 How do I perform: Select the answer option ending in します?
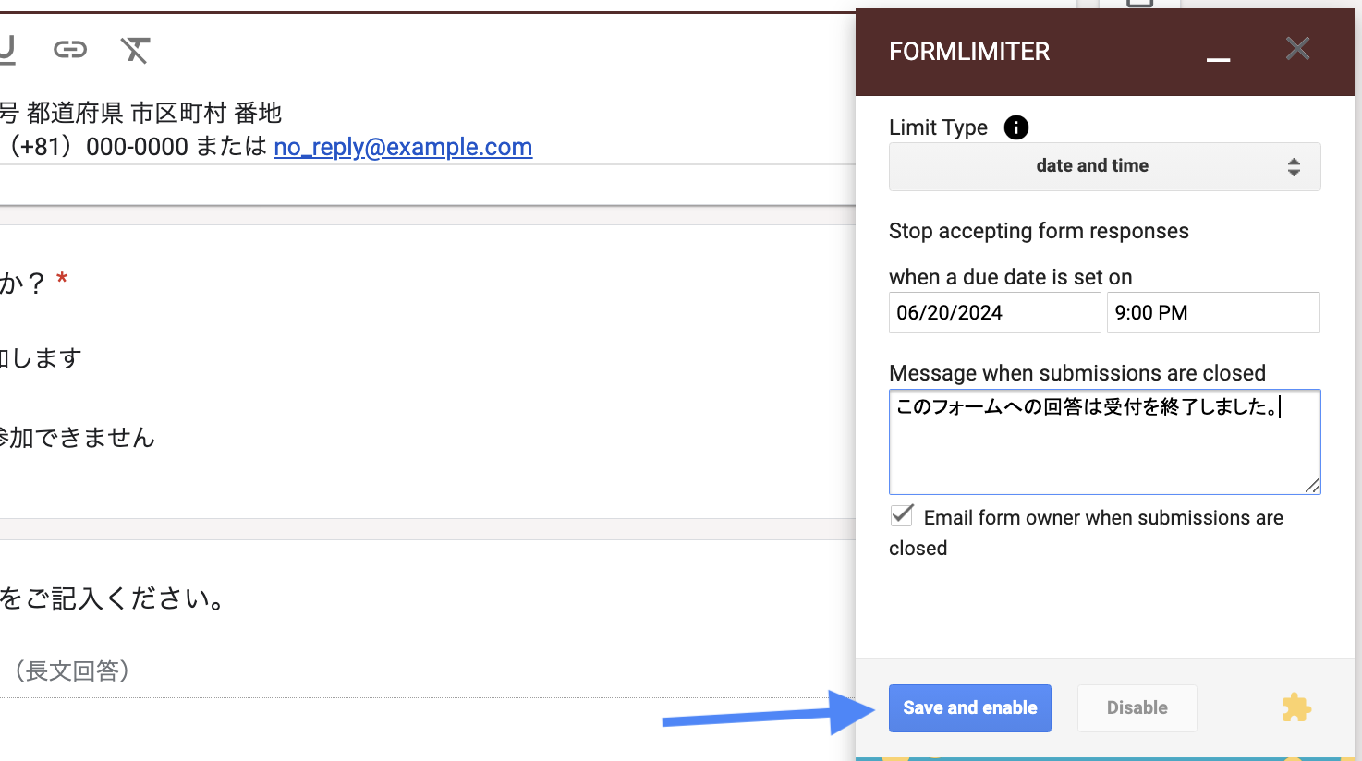pyautogui.click(x=42, y=358)
